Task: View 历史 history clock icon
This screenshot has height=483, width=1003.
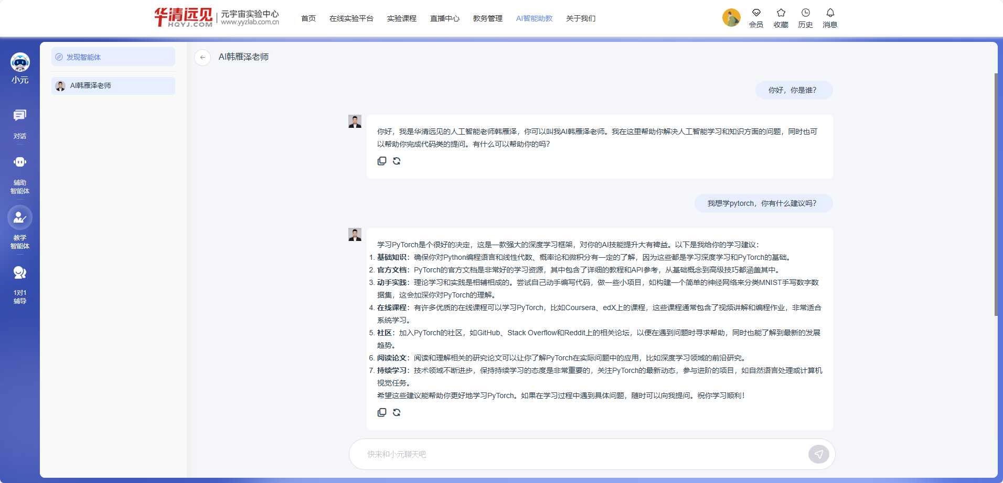Action: pos(805,18)
